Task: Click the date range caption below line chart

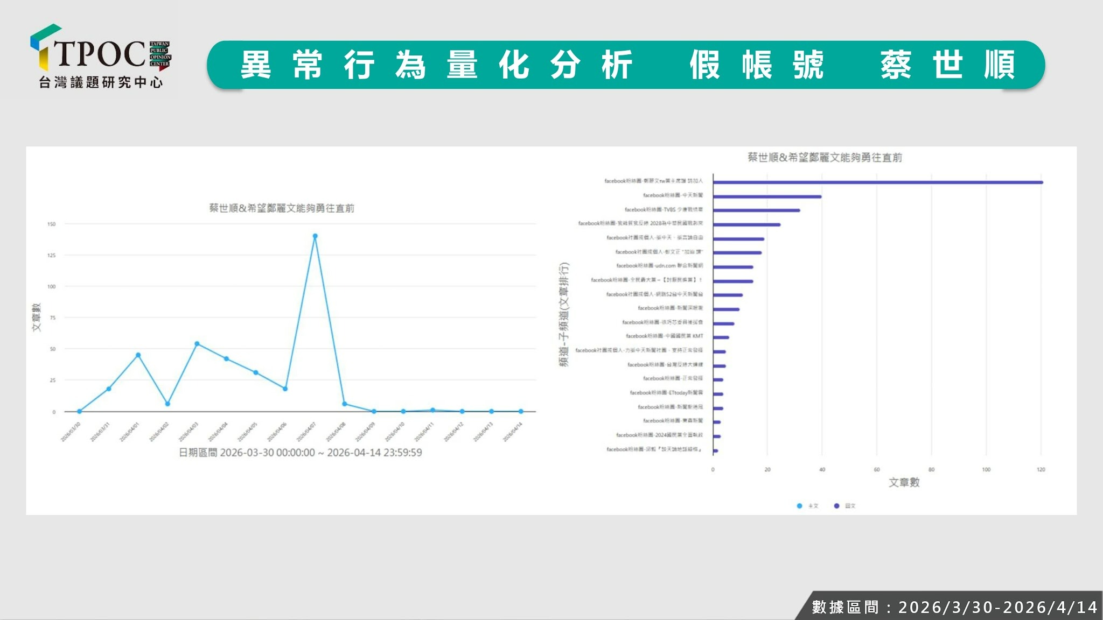Action: (x=300, y=453)
